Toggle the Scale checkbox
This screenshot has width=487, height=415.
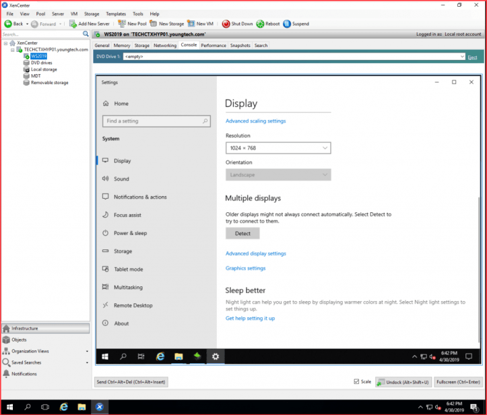tap(356, 381)
